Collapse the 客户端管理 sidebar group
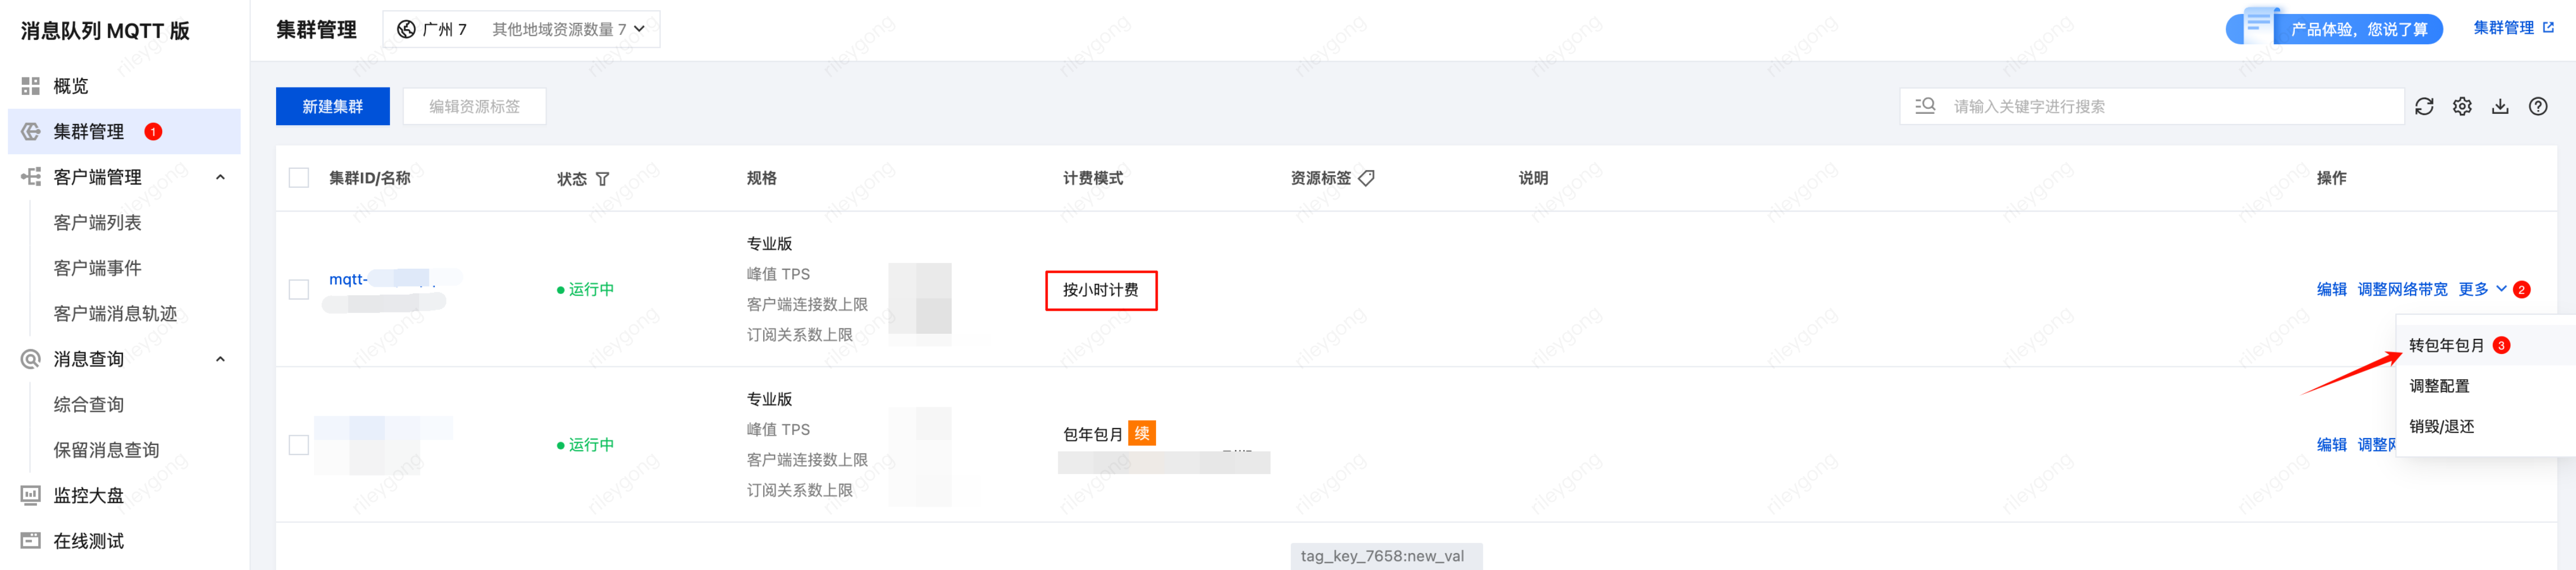 click(220, 177)
